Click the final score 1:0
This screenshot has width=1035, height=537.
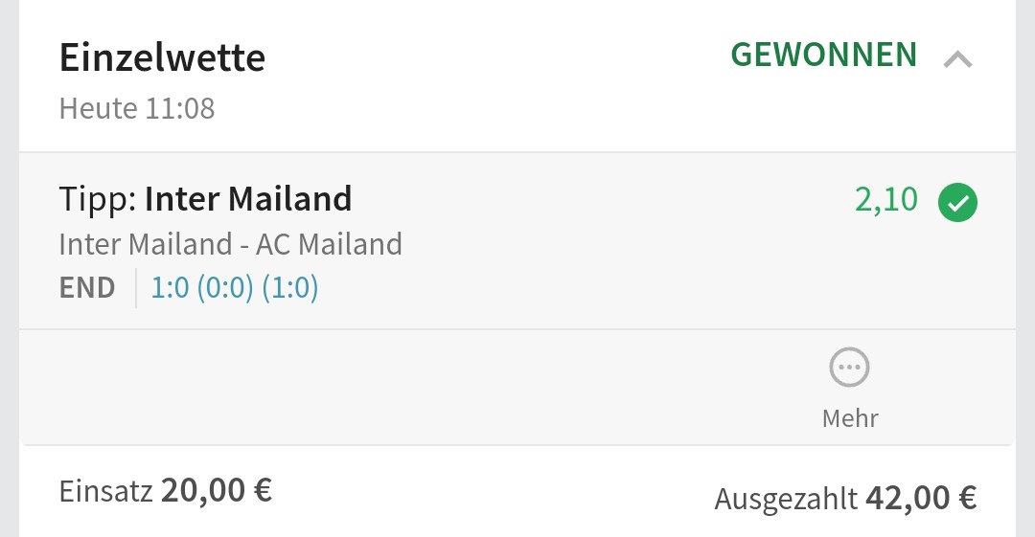(x=170, y=288)
